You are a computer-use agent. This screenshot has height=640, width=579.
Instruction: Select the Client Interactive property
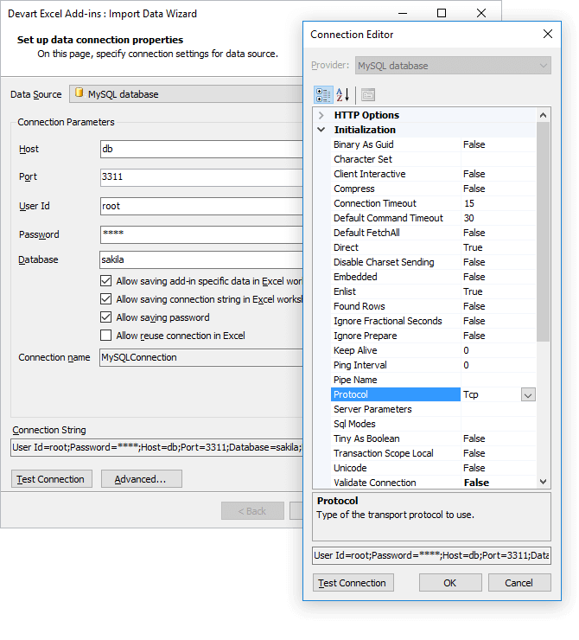pos(396,174)
